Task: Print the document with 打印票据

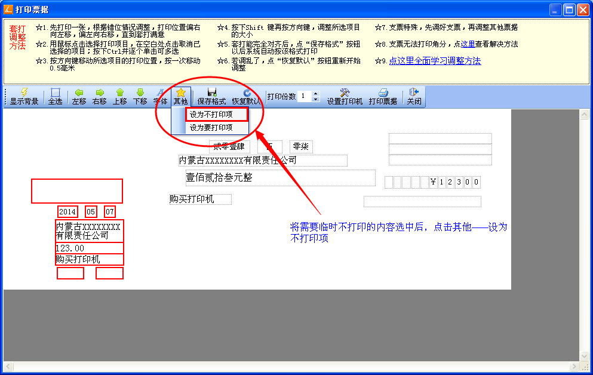Action: pos(383,97)
